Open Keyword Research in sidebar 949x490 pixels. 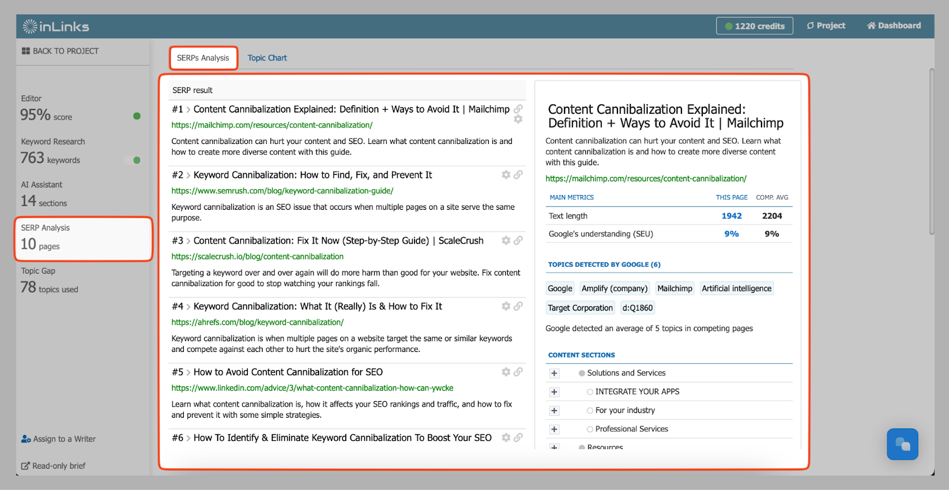82,152
